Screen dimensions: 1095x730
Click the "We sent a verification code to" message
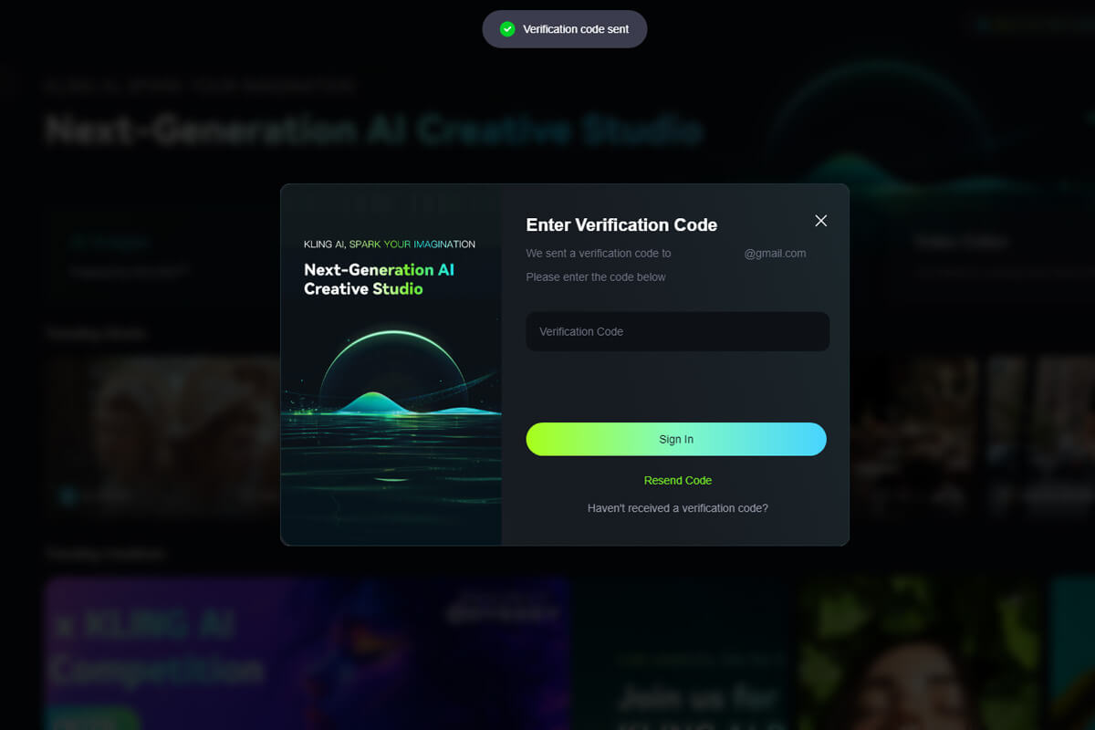(599, 253)
